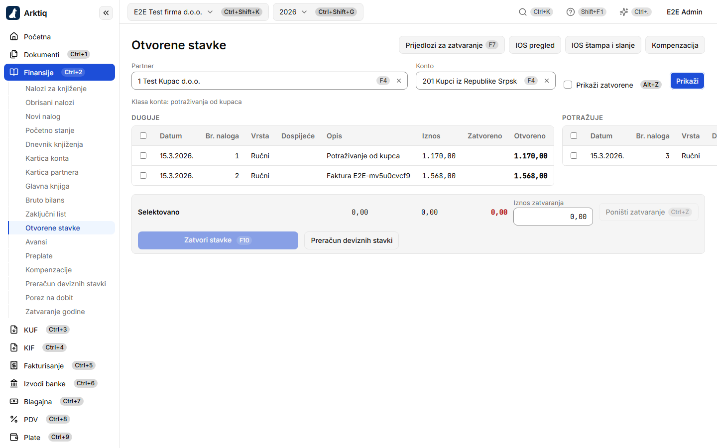The width and height of the screenshot is (717, 448).
Task: Tick the Potraživanje od kupca row checkbox
Action: pos(143,156)
